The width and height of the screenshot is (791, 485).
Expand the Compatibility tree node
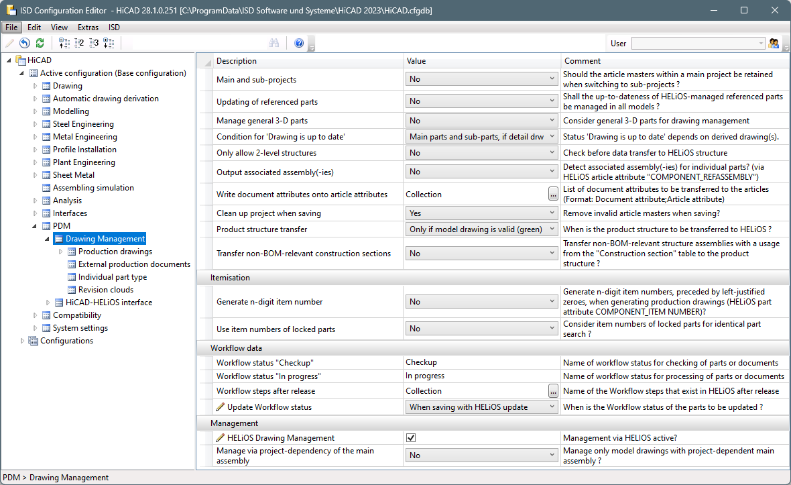tap(36, 315)
